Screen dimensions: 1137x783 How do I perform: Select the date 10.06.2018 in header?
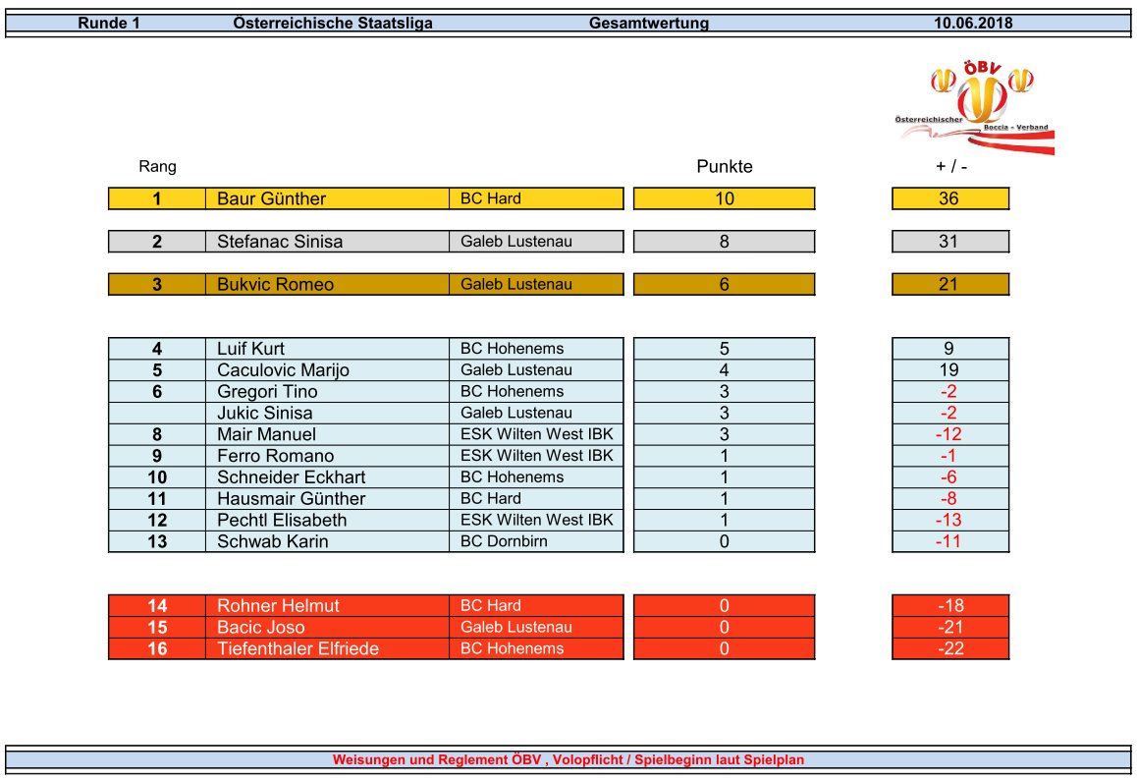tap(972, 24)
